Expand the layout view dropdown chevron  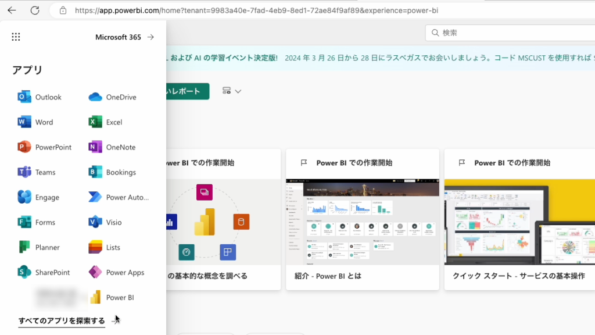pos(238,91)
